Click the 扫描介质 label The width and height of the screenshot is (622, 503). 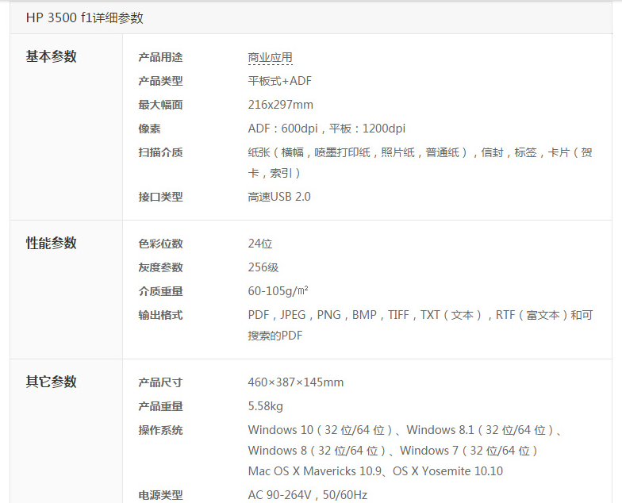[x=160, y=152]
